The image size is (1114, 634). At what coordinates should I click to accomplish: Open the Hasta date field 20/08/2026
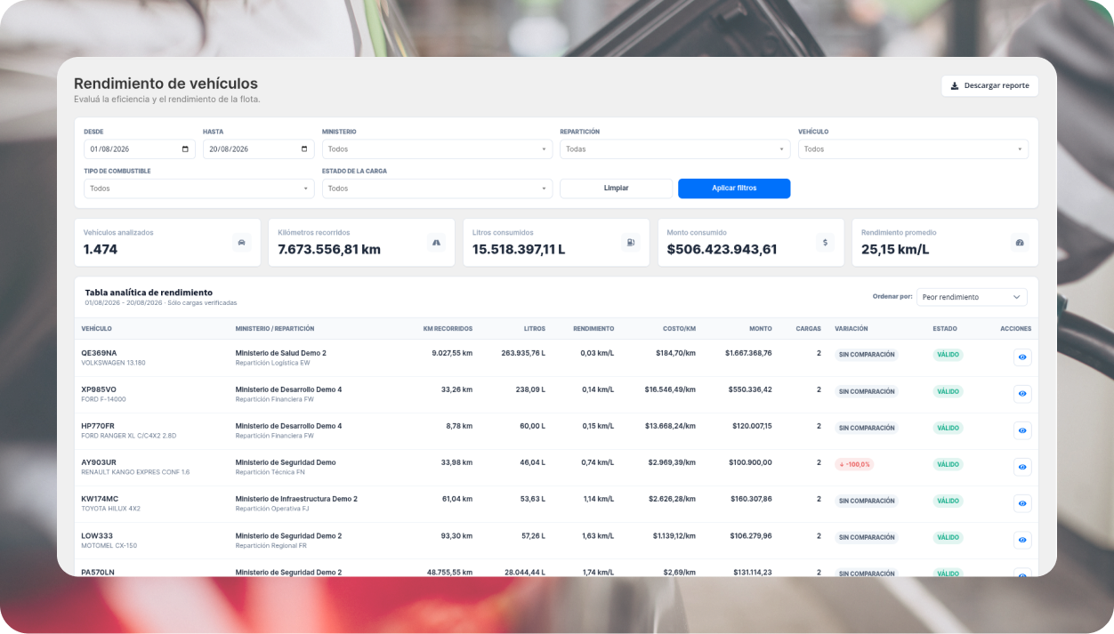pyautogui.click(x=259, y=149)
